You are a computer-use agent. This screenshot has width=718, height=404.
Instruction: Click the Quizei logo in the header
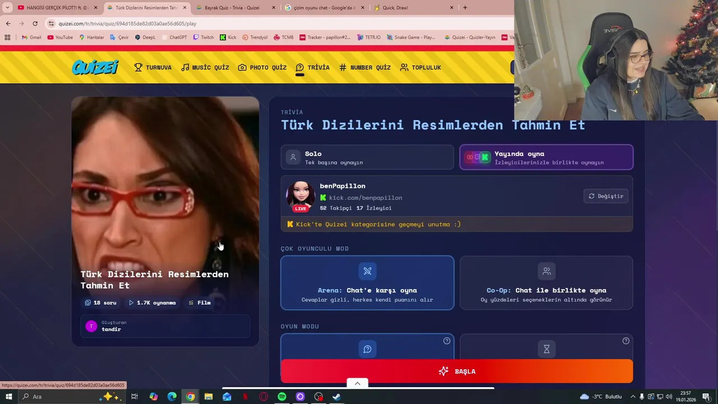pos(95,67)
